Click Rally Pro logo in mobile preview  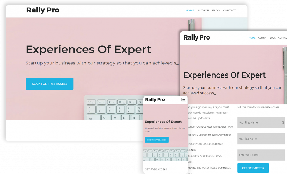point(155,99)
